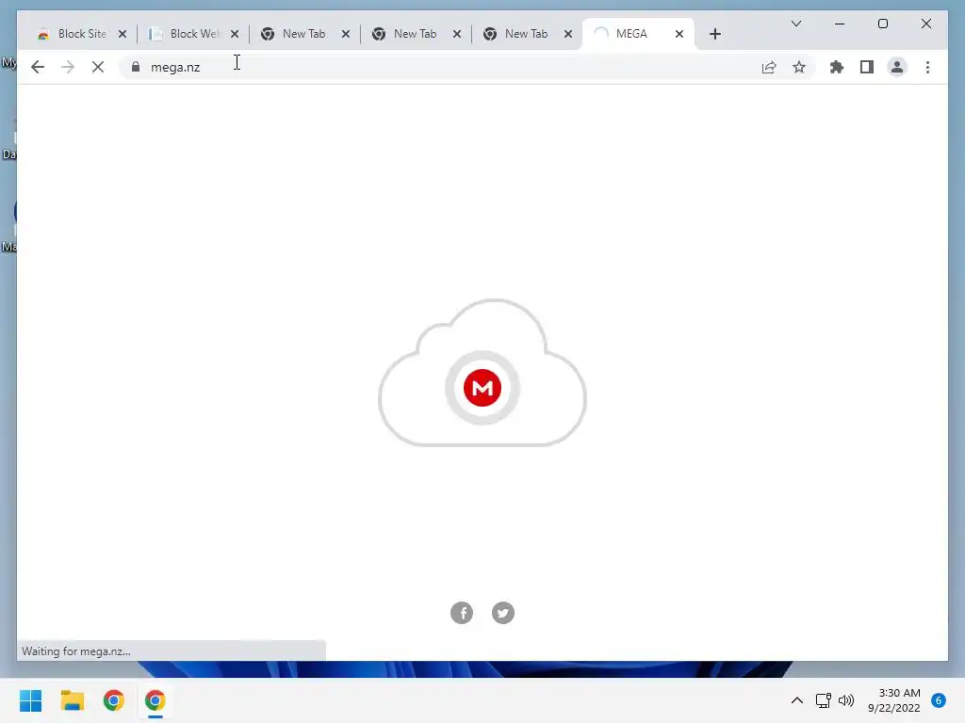Screen dimensions: 965x723
Task: Close the MEGA tab
Action: coord(679,34)
